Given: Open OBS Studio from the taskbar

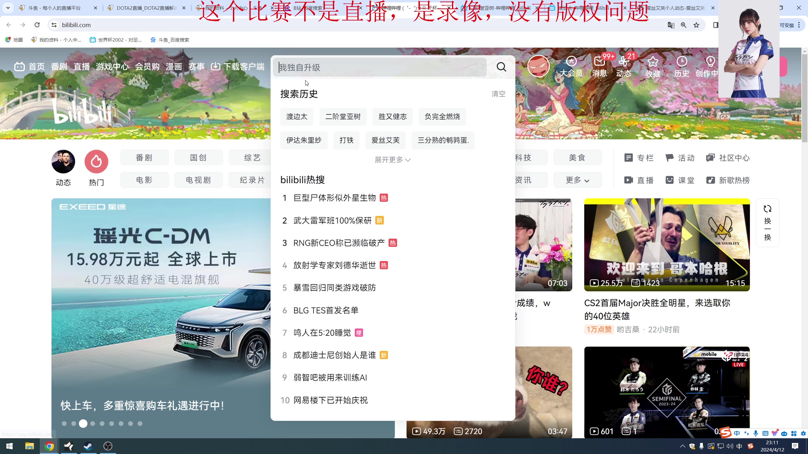Looking at the screenshot, I should 108,446.
